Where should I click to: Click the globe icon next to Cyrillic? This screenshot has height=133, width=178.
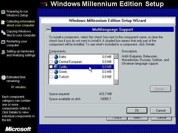[56, 66]
